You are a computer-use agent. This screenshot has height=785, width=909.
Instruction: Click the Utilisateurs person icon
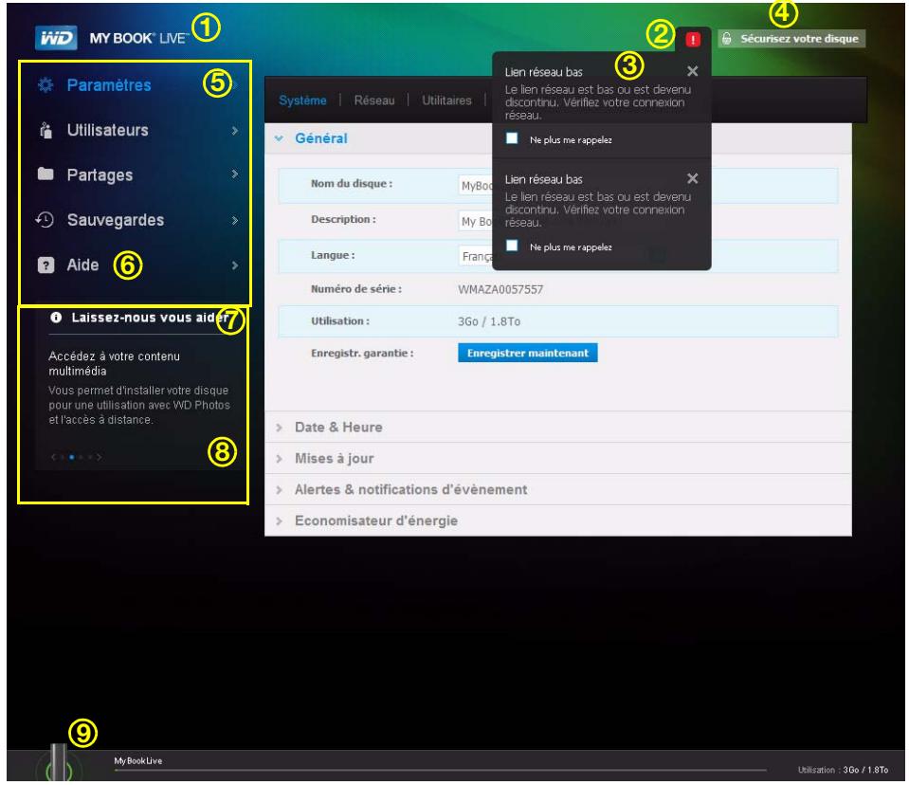click(45, 130)
